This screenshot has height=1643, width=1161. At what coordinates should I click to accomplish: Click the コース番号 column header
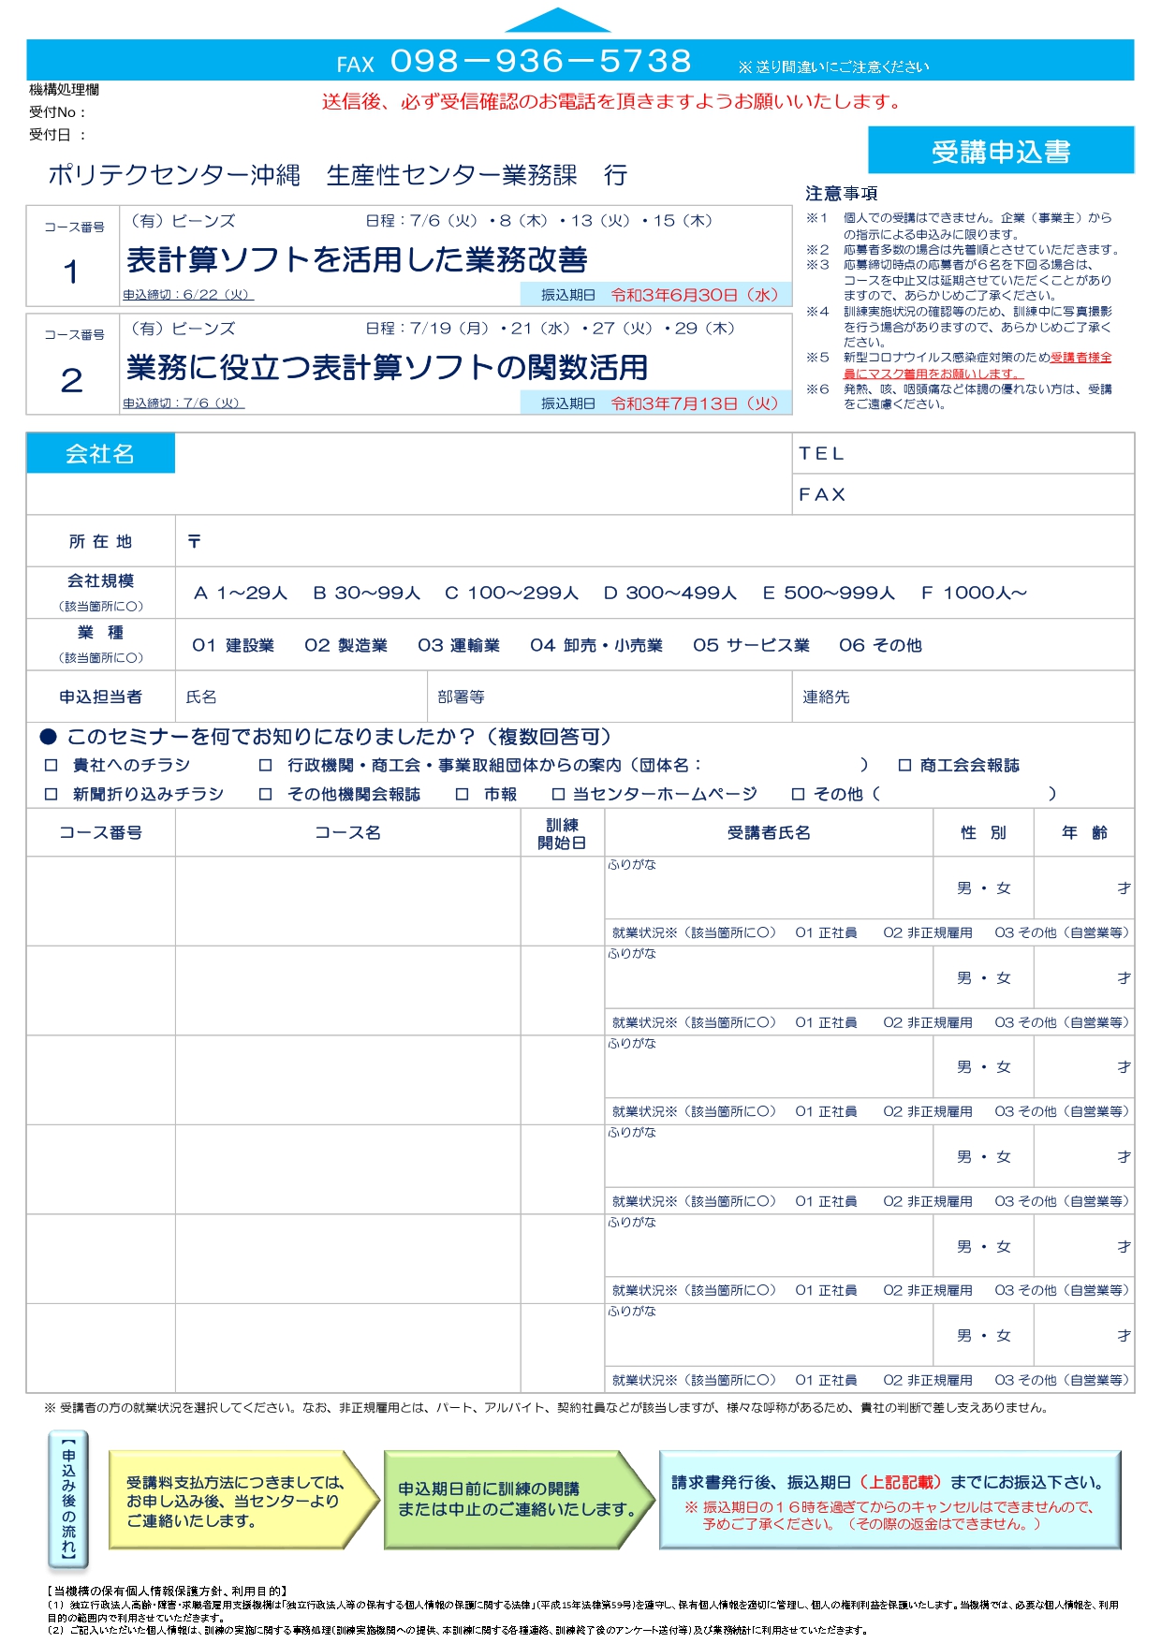click(x=101, y=833)
